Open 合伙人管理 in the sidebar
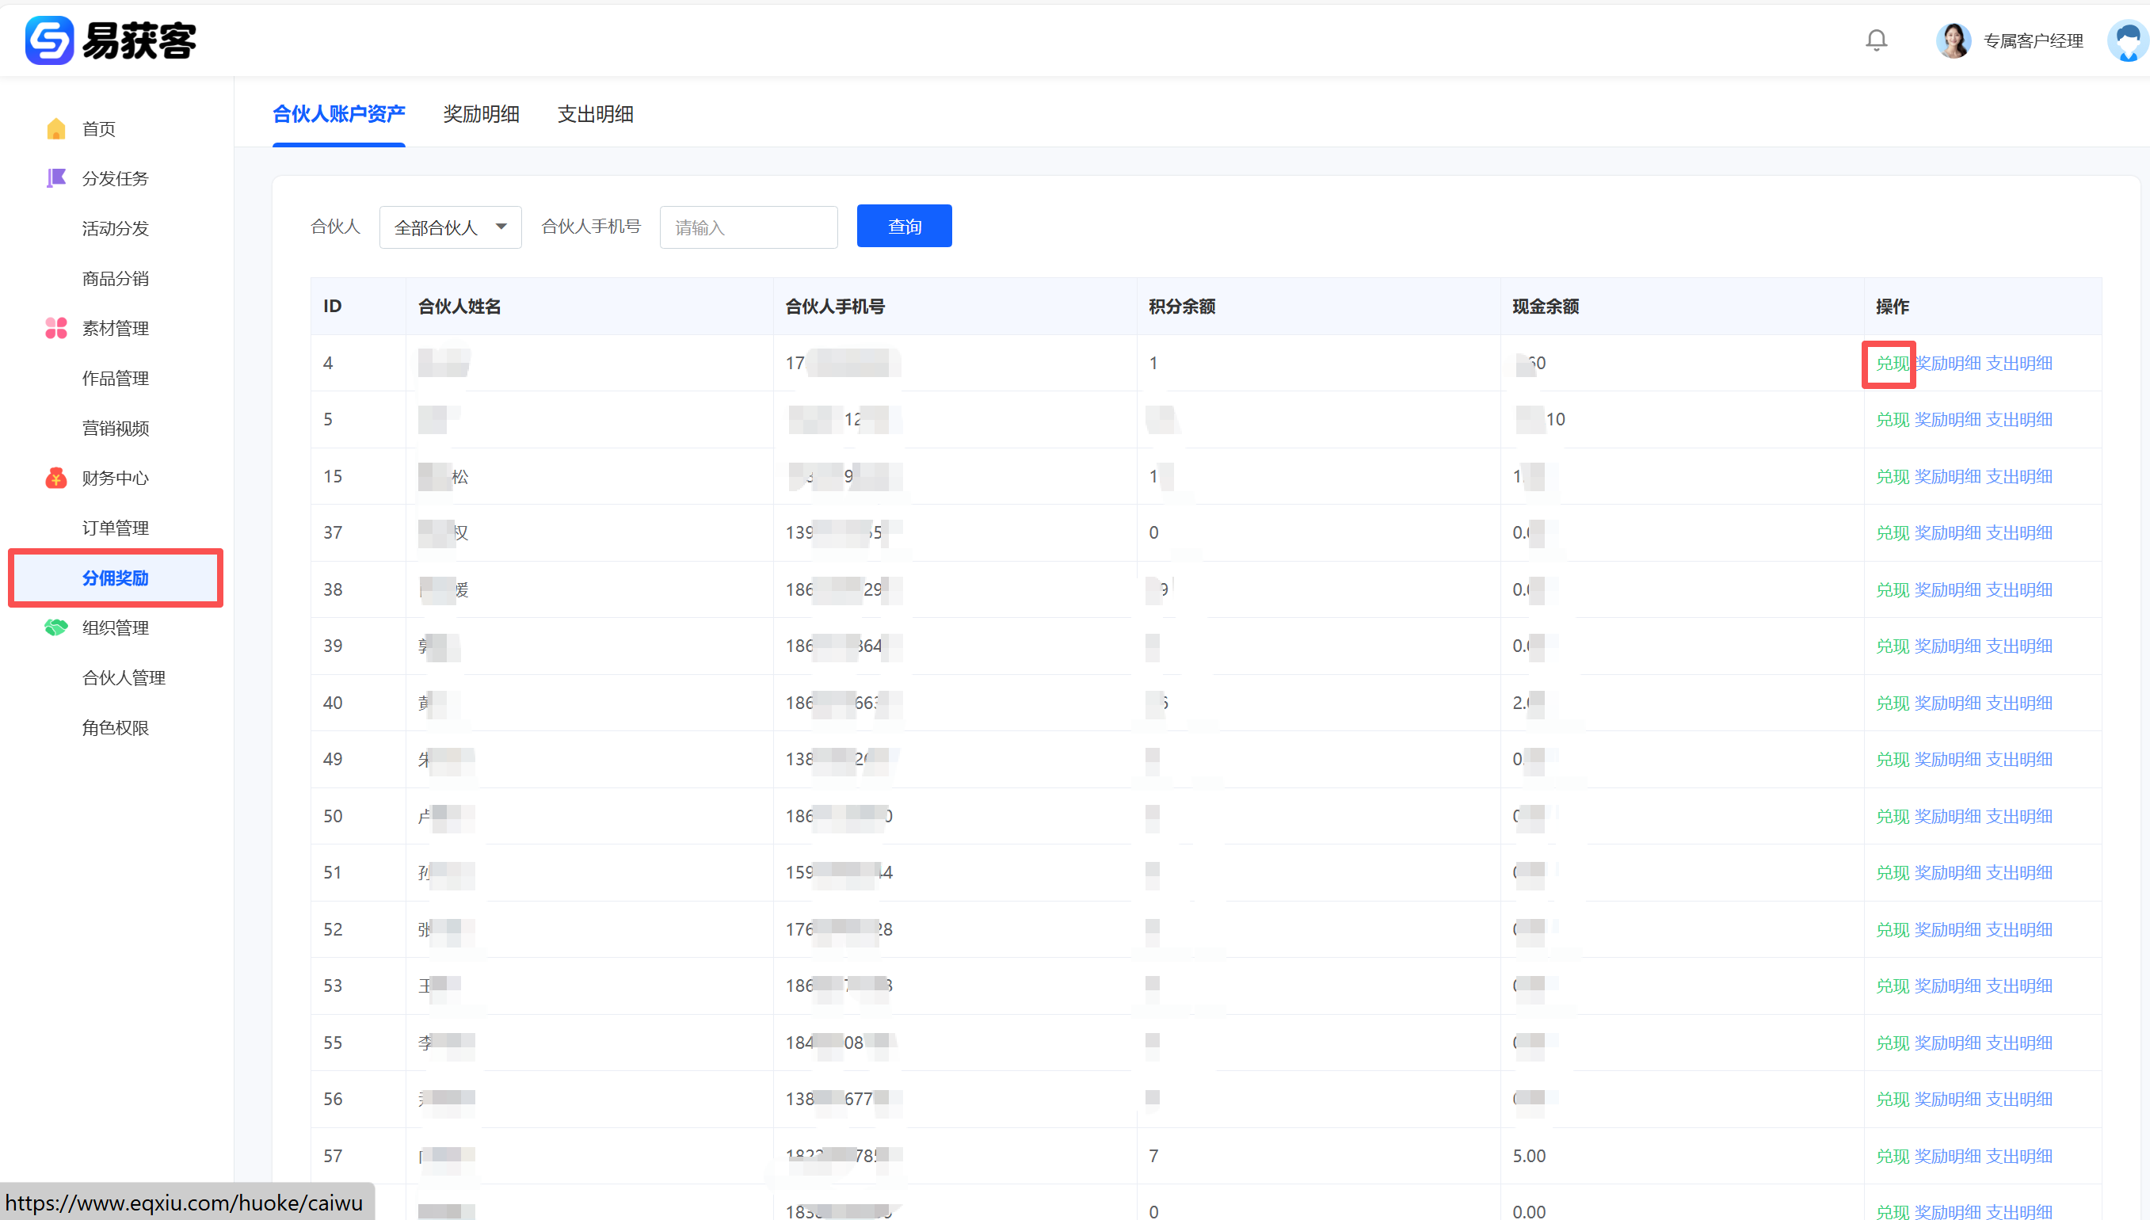 [x=123, y=678]
